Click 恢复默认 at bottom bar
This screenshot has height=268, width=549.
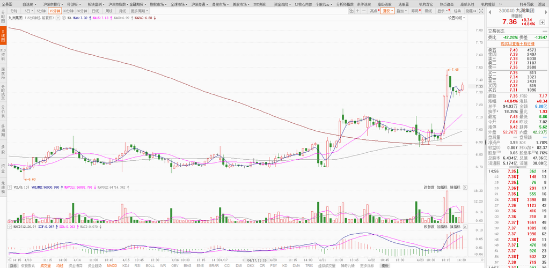(28, 265)
